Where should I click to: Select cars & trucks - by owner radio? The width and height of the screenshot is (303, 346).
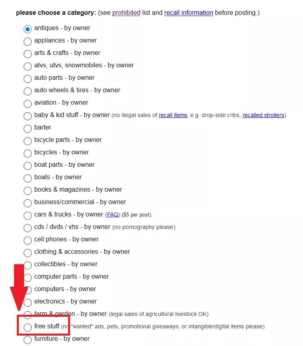[x=28, y=215]
